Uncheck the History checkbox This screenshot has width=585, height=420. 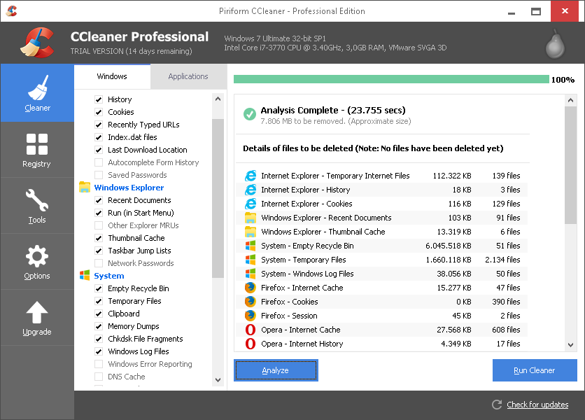pos(99,99)
